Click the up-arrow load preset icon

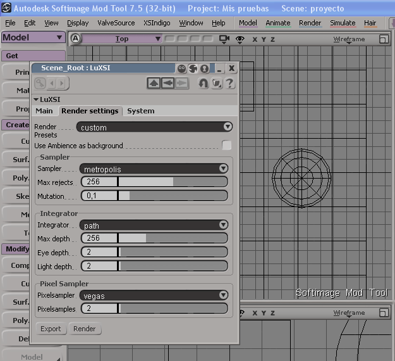pyautogui.click(x=154, y=83)
